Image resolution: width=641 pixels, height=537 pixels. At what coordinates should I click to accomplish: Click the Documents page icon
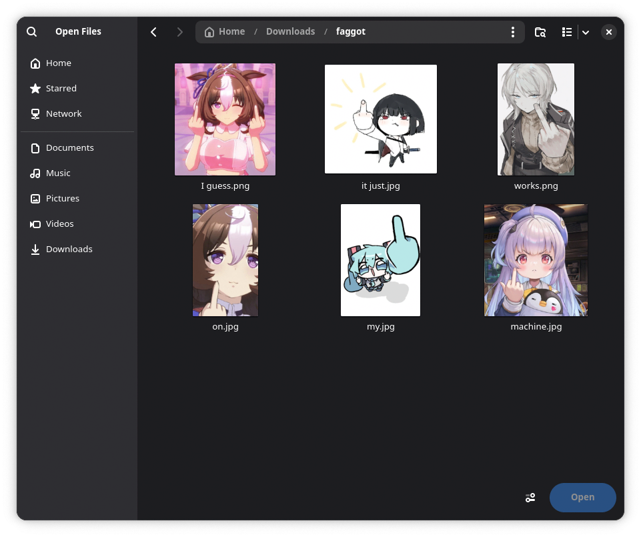[x=35, y=148]
